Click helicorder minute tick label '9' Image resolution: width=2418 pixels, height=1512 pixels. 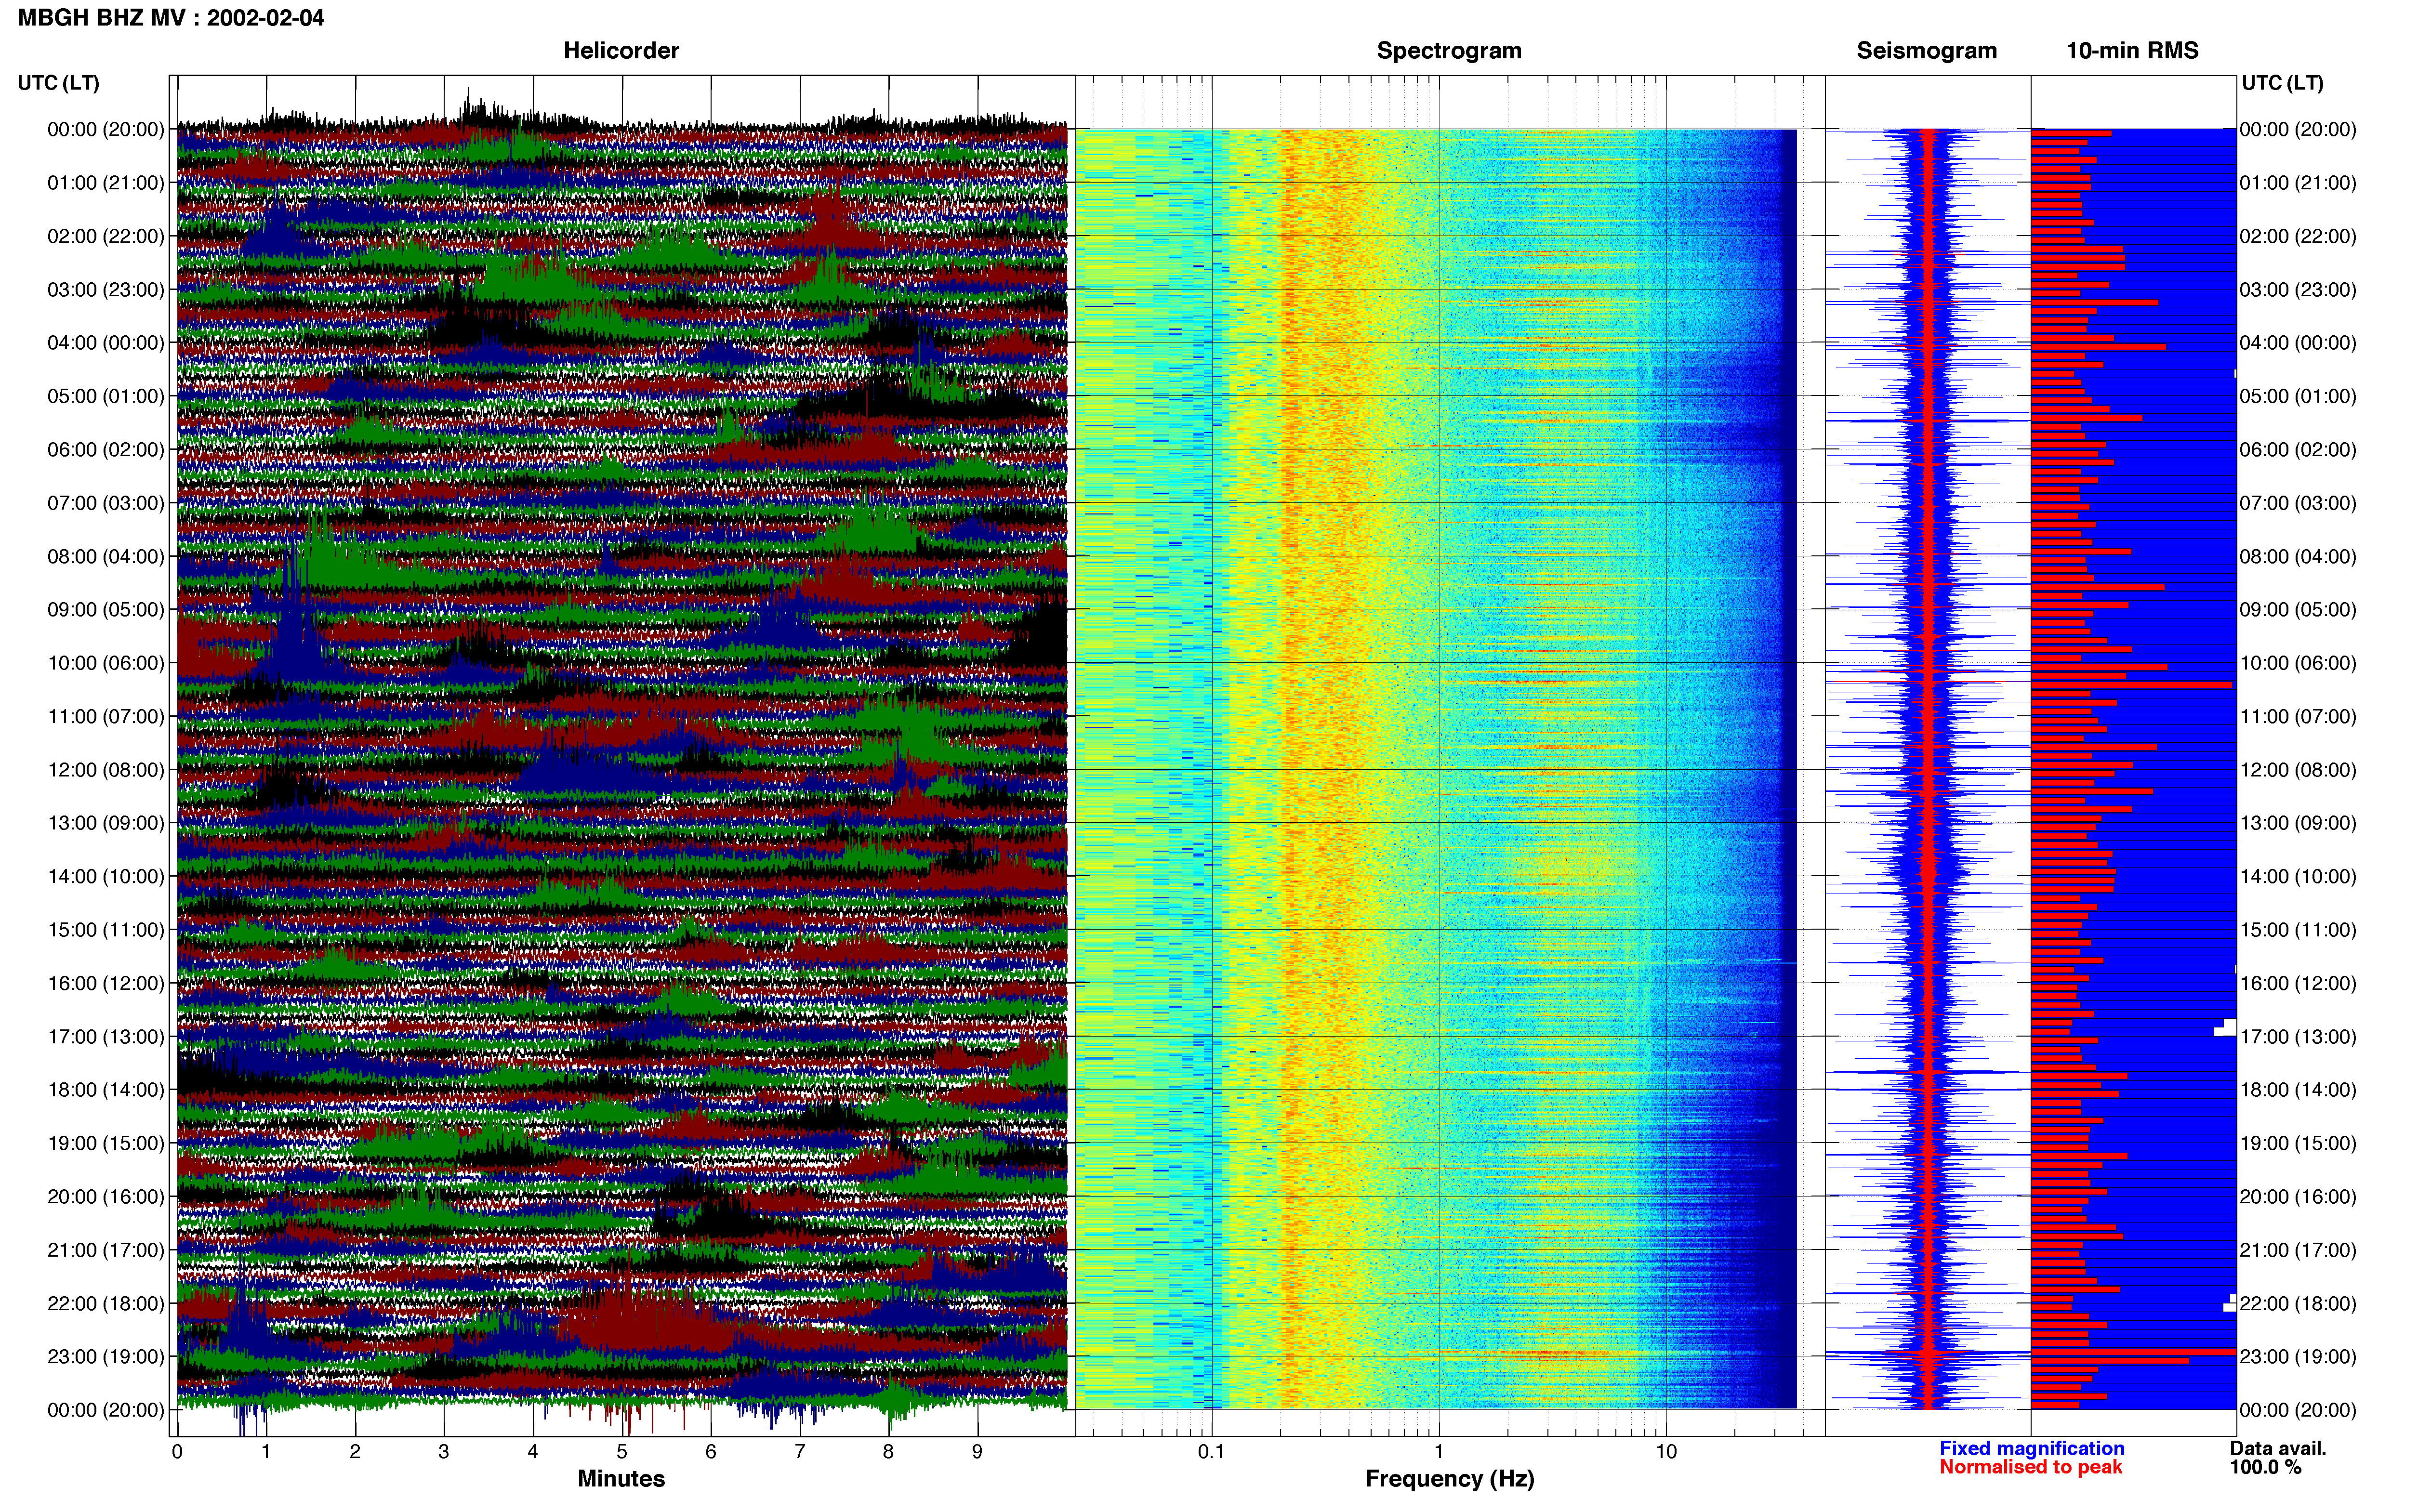coord(977,1452)
